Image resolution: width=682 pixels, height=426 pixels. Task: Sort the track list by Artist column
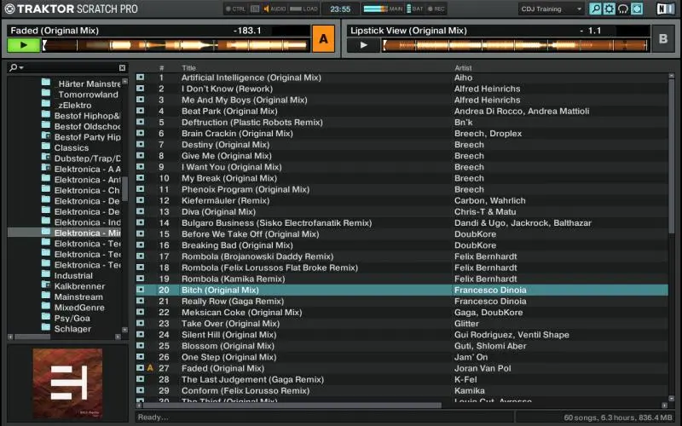(x=463, y=67)
